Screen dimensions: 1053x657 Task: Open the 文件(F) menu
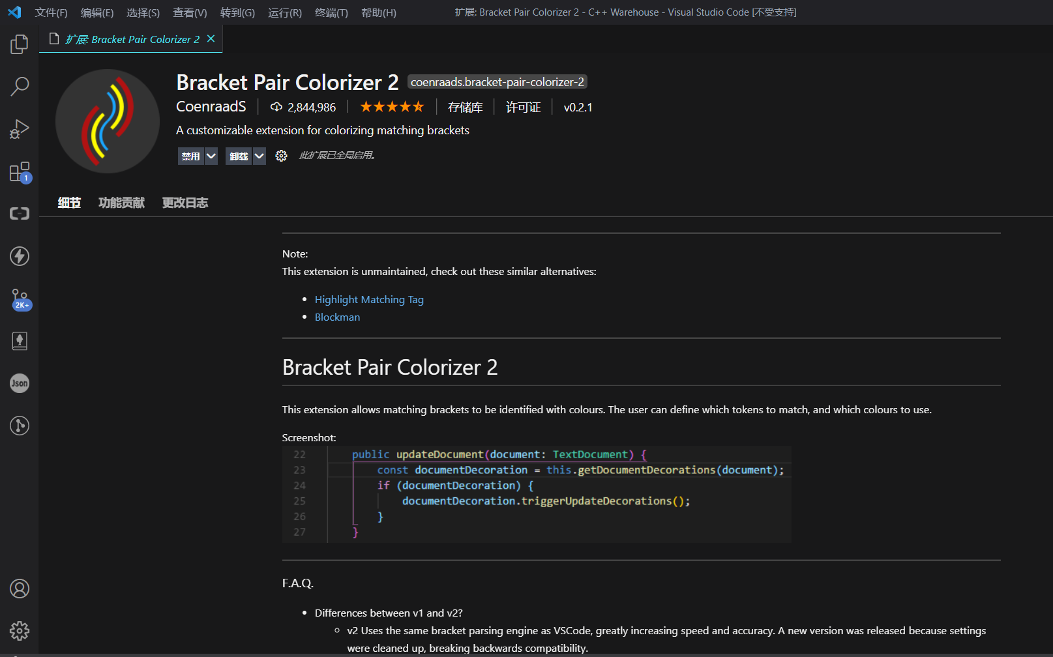(51, 12)
